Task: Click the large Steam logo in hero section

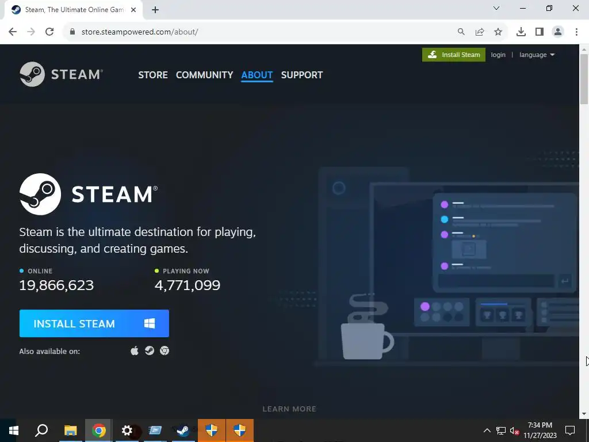Action: [89, 194]
